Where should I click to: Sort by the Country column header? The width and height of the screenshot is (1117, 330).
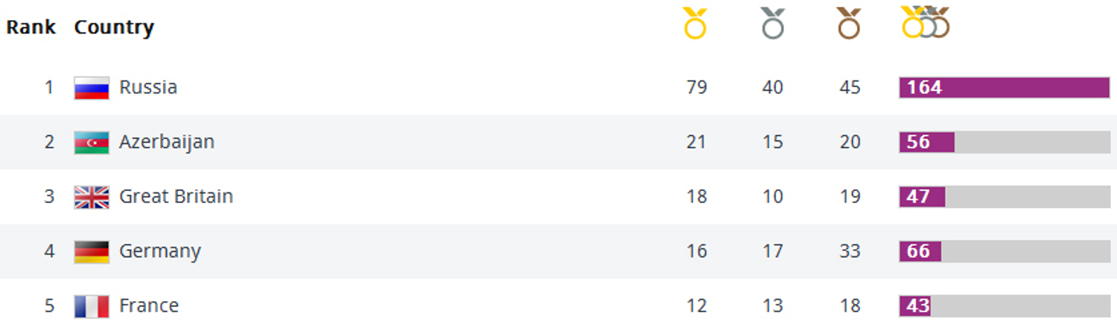114,28
